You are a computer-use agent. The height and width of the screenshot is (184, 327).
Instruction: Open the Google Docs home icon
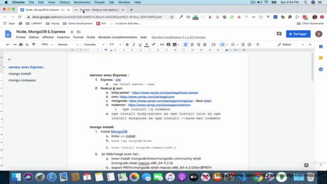click(8, 34)
